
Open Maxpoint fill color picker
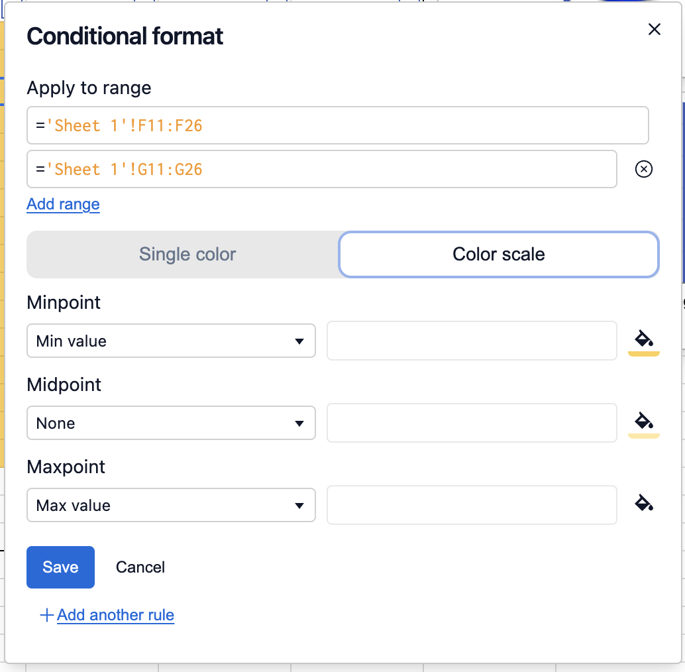pyautogui.click(x=643, y=504)
